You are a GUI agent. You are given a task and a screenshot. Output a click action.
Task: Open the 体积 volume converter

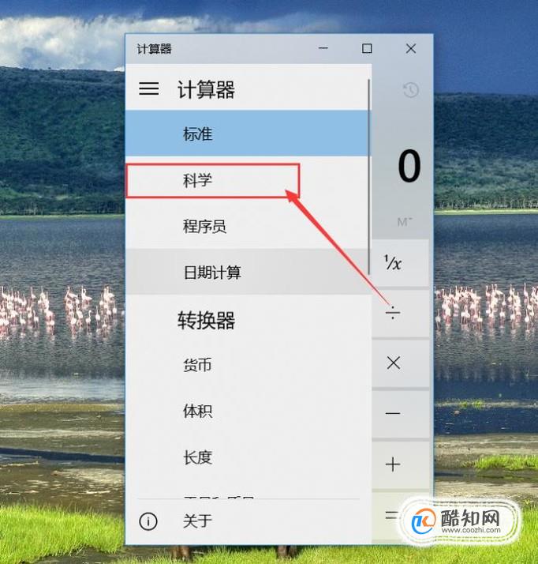click(247, 411)
